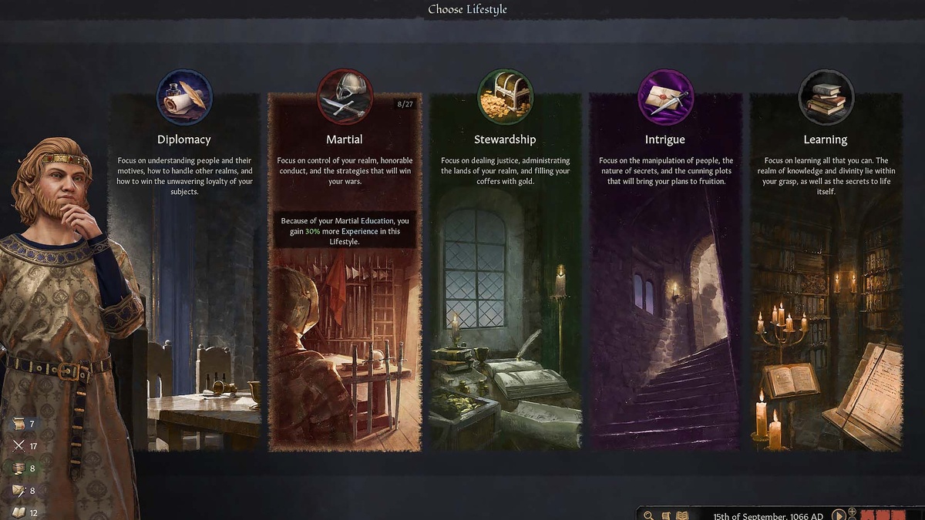Pick the Intrigue letter and dagger icon
Viewport: 925px width, 520px height.
(x=666, y=97)
